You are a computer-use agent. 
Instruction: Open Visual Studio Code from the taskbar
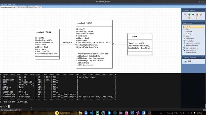(92, 113)
